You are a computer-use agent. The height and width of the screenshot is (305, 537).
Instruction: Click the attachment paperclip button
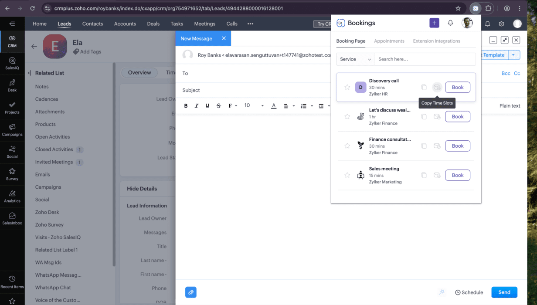191,292
